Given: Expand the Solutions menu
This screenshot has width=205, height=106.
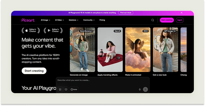Looking at the screenshot, I should [74, 20].
